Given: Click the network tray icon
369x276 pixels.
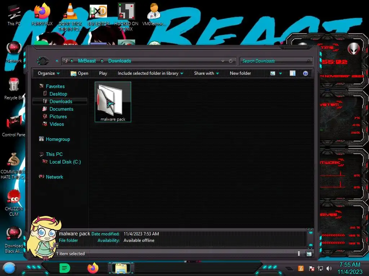Looking at the screenshot, I should 320,268.
